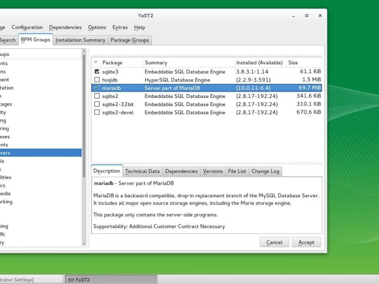Open the Configuration menu
This screenshot has height=284, width=379.
[27, 27]
